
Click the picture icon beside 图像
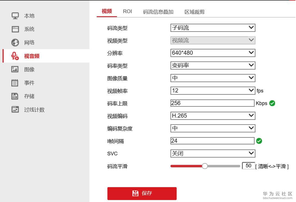tap(15, 69)
